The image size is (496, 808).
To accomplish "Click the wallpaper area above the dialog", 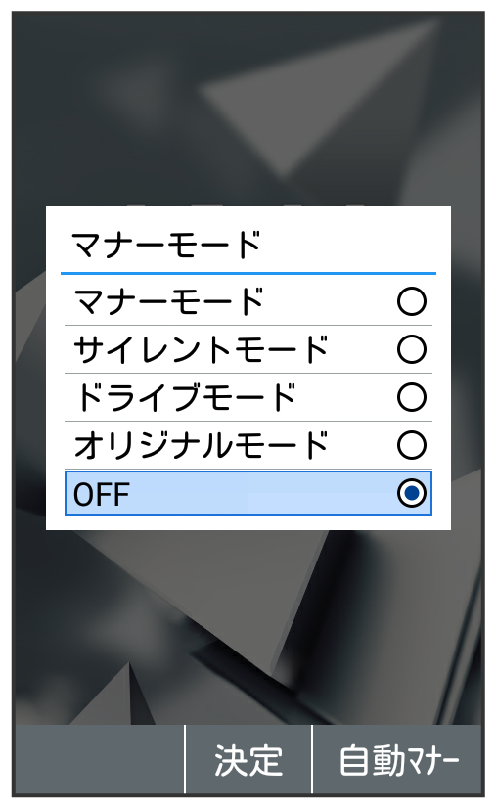I will [248, 110].
